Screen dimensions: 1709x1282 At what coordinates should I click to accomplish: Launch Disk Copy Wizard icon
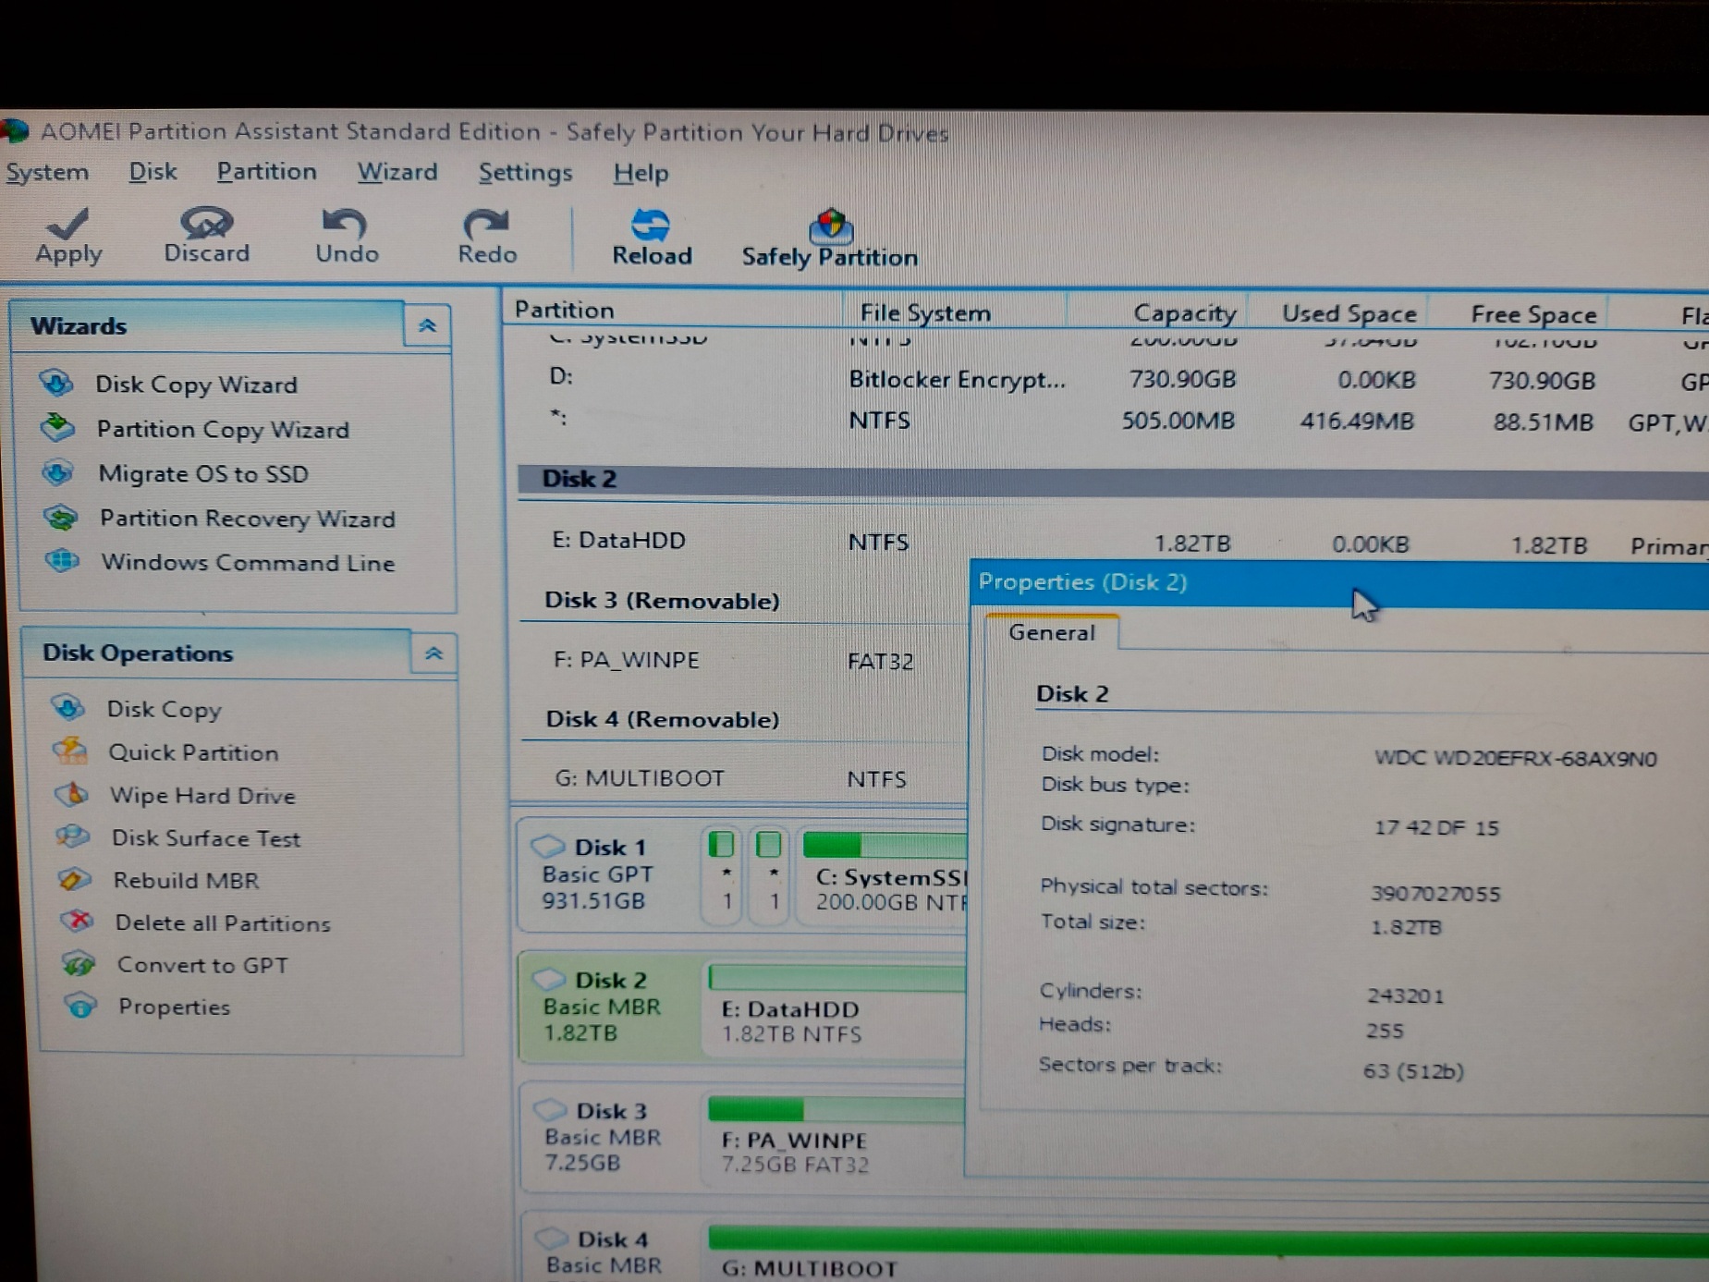[x=56, y=383]
